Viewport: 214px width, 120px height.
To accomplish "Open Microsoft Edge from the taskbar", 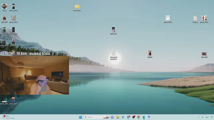I will point(144,117).
